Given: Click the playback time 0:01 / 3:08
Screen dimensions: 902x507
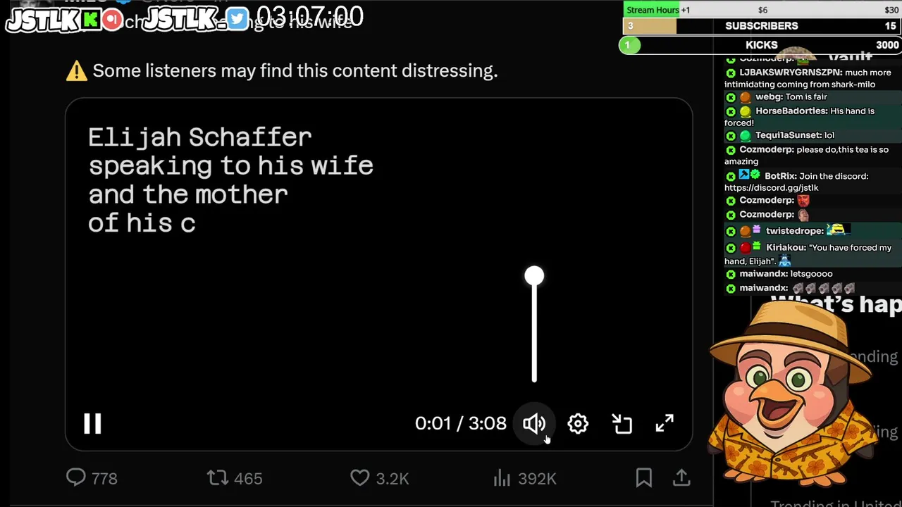Looking at the screenshot, I should tap(460, 423).
